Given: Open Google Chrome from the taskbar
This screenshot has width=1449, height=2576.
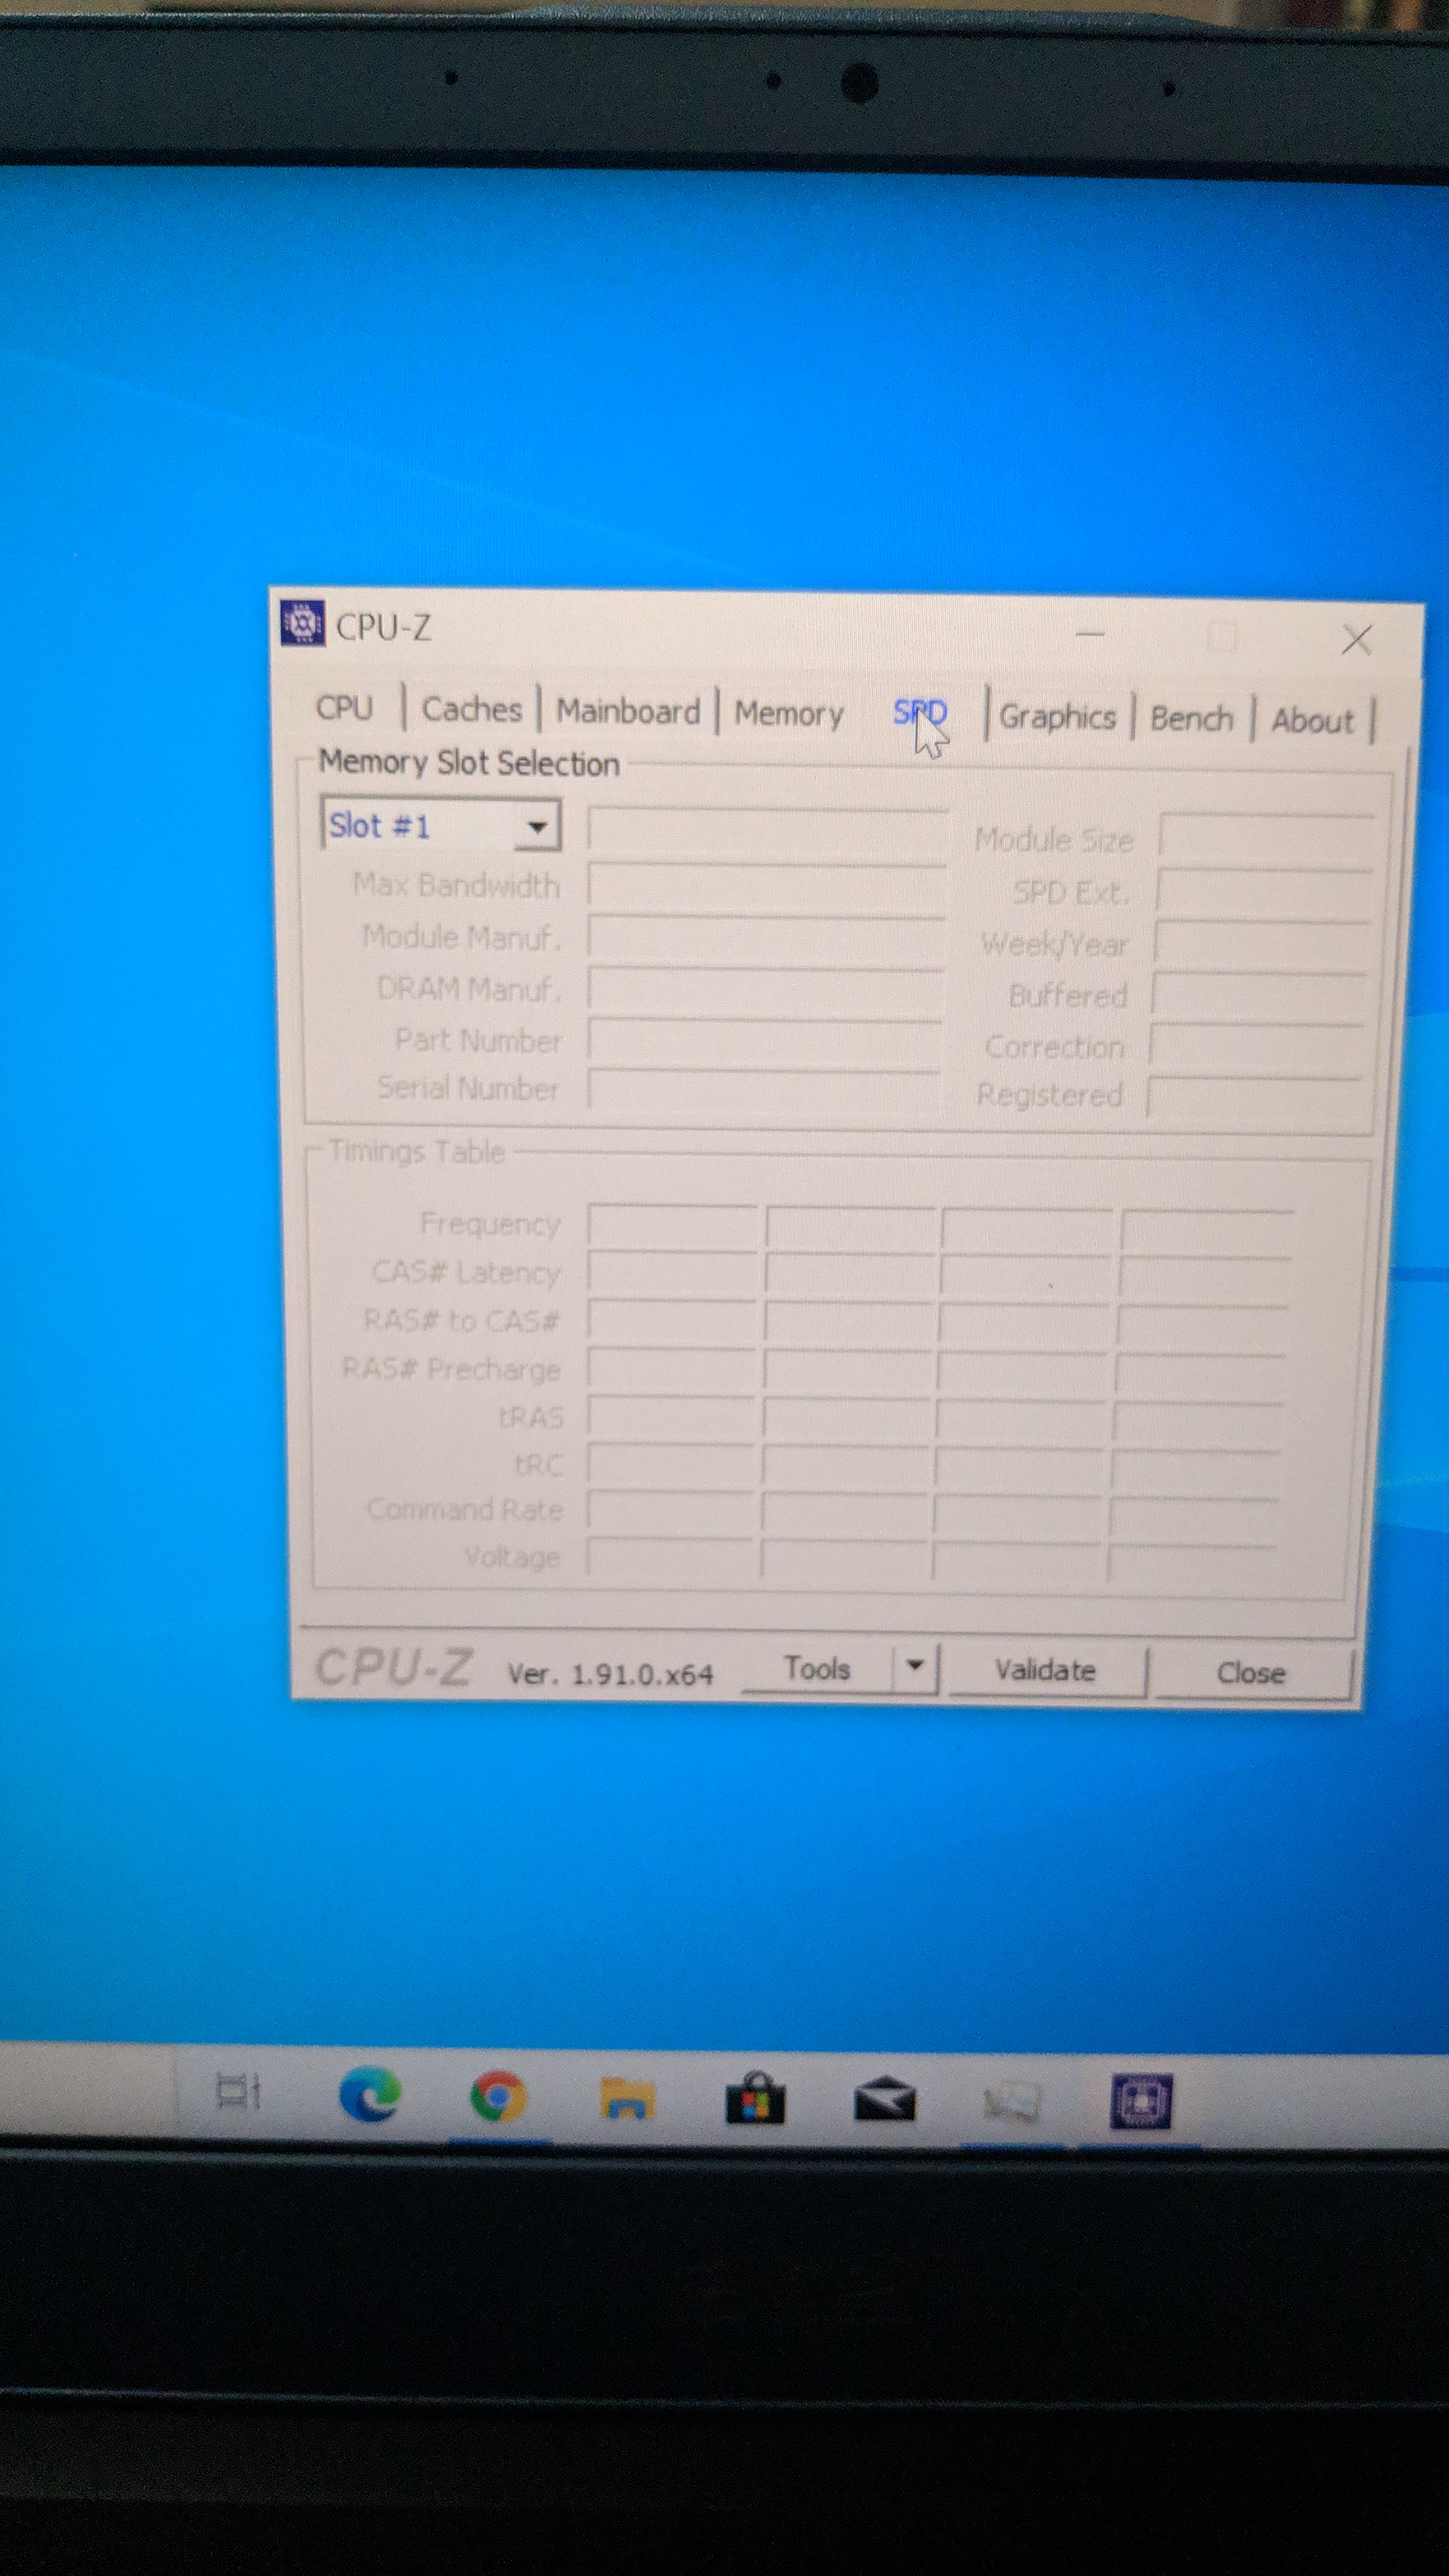Looking at the screenshot, I should pos(498,2096).
